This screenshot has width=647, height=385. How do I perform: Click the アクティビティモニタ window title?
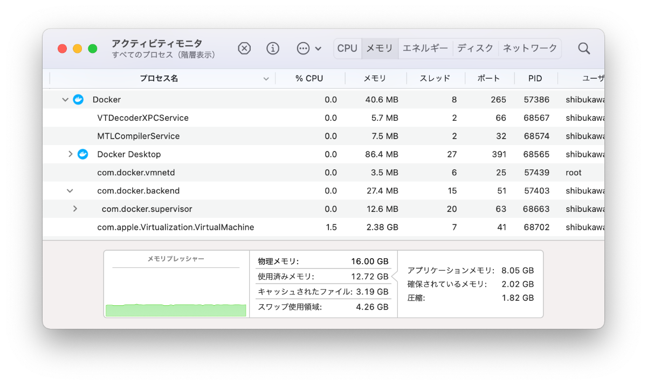(157, 43)
